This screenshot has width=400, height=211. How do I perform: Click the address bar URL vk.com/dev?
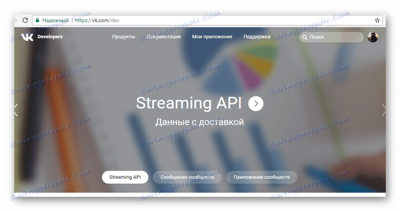pyautogui.click(x=97, y=20)
